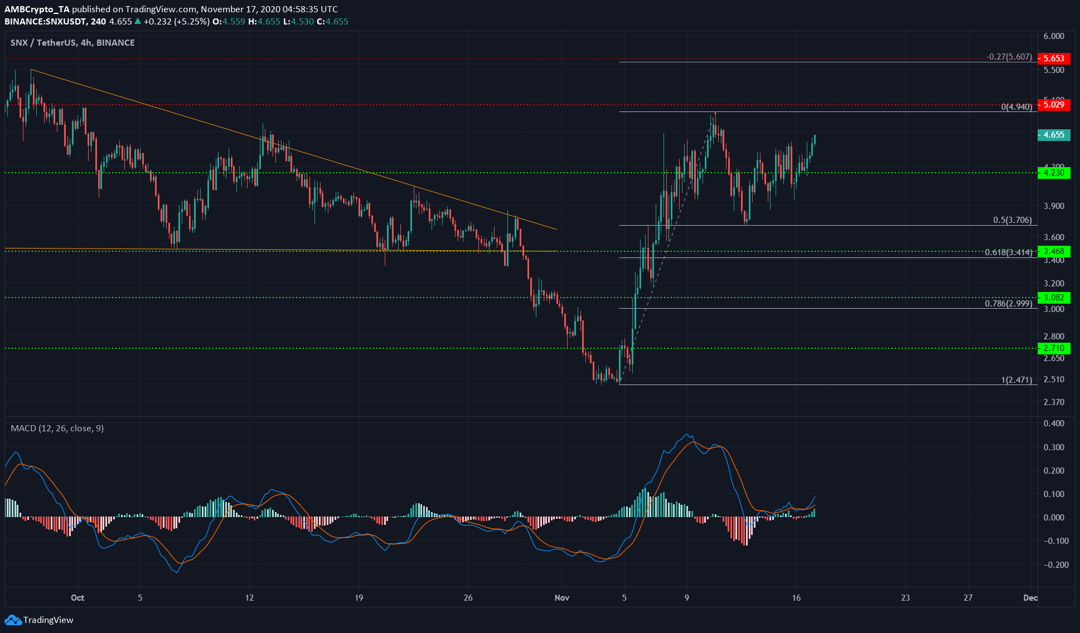Click the green up-triangle price change icon
The width and height of the screenshot is (1080, 633).
tap(138, 22)
